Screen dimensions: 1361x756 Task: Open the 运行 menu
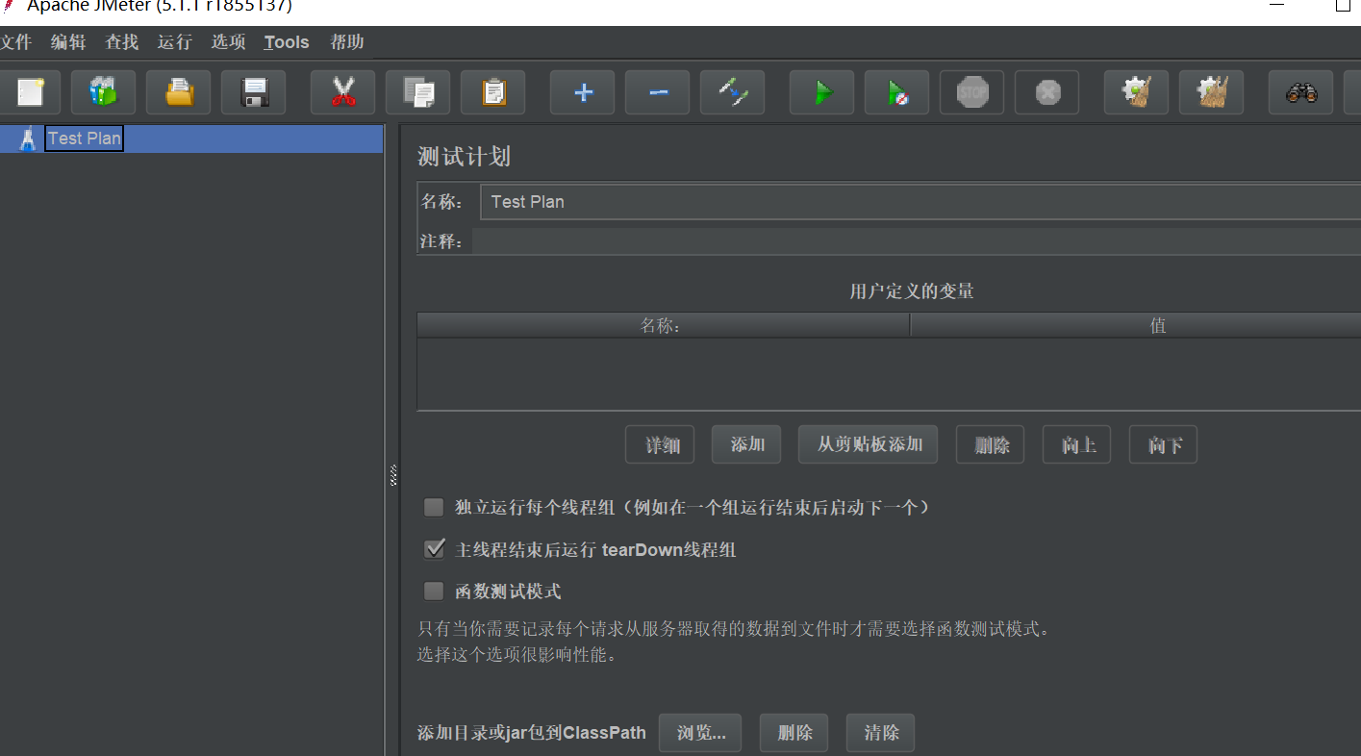[x=175, y=42]
